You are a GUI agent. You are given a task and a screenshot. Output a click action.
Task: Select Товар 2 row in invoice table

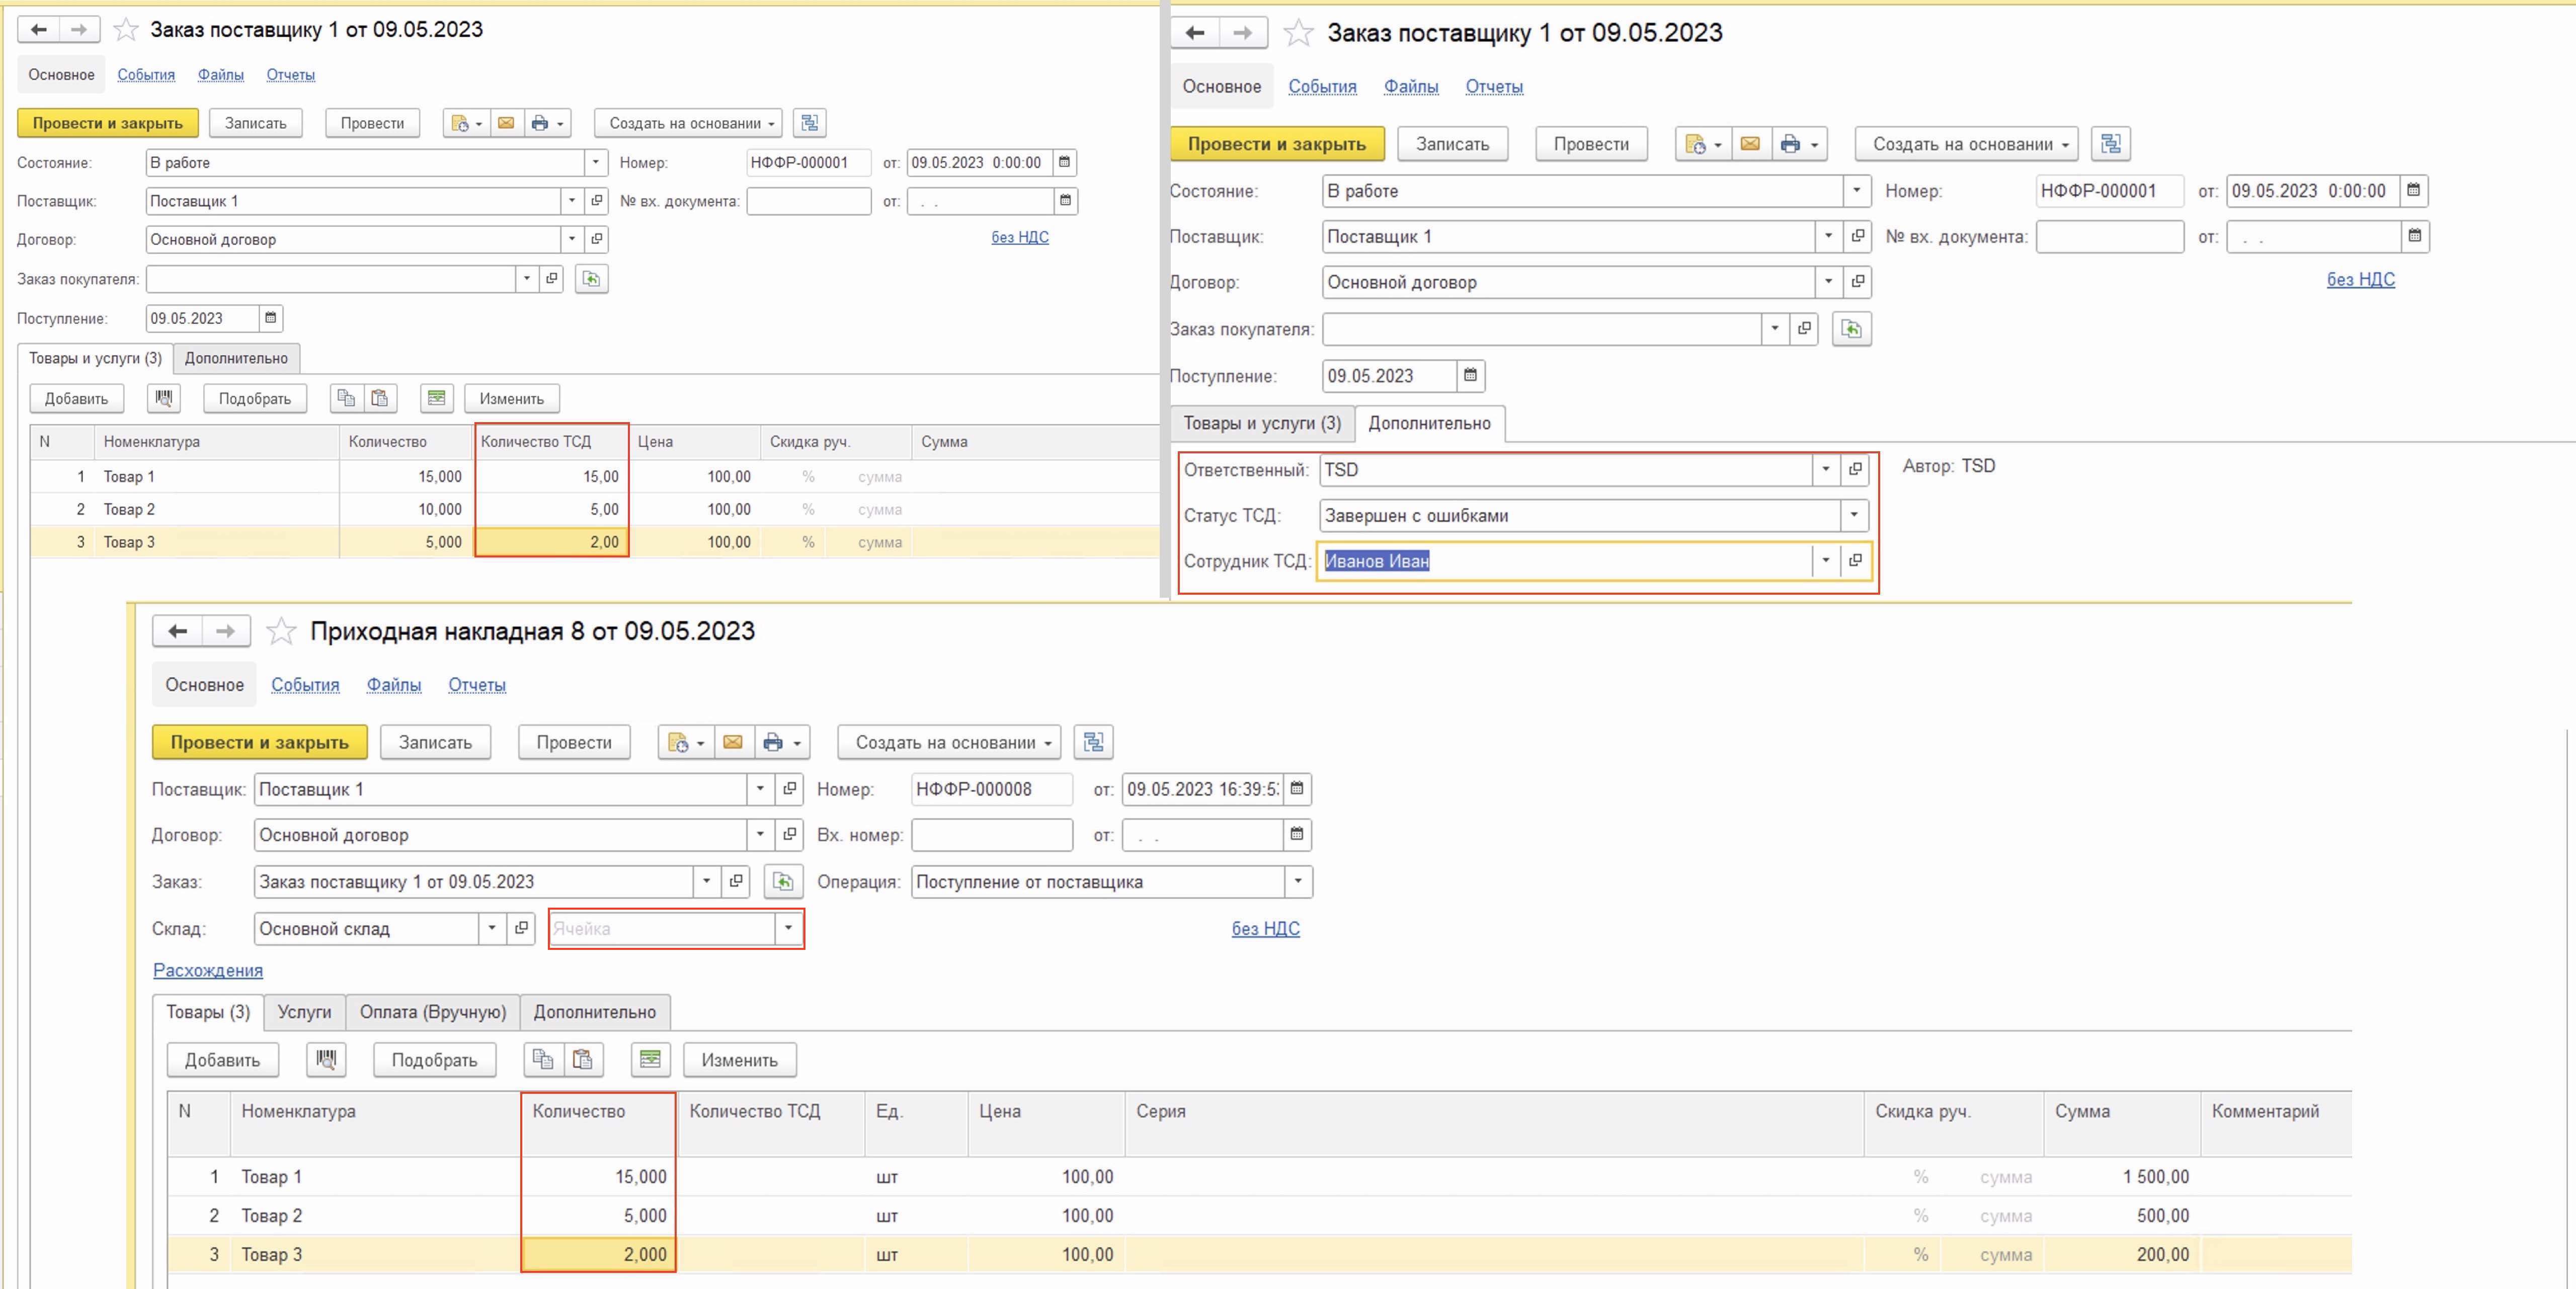[1259, 1215]
